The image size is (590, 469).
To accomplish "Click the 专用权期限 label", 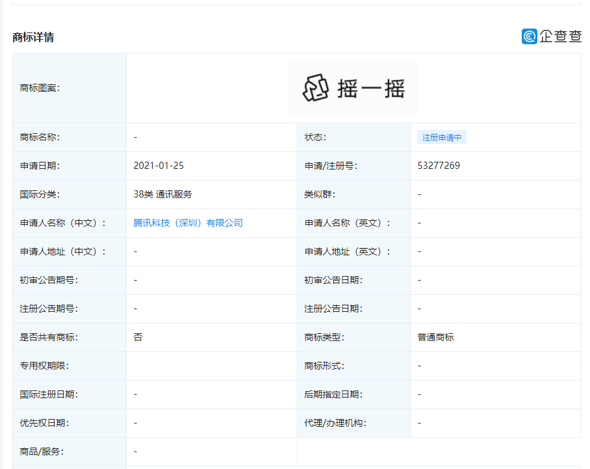I will click(x=44, y=366).
